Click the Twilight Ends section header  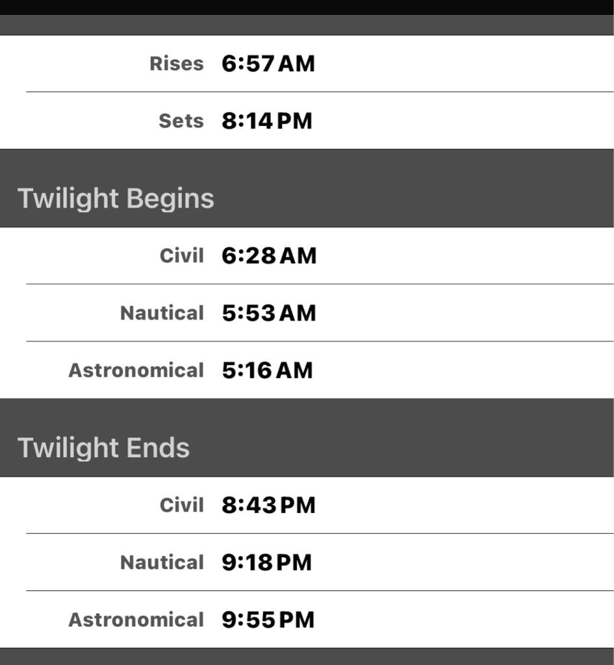[307, 438]
